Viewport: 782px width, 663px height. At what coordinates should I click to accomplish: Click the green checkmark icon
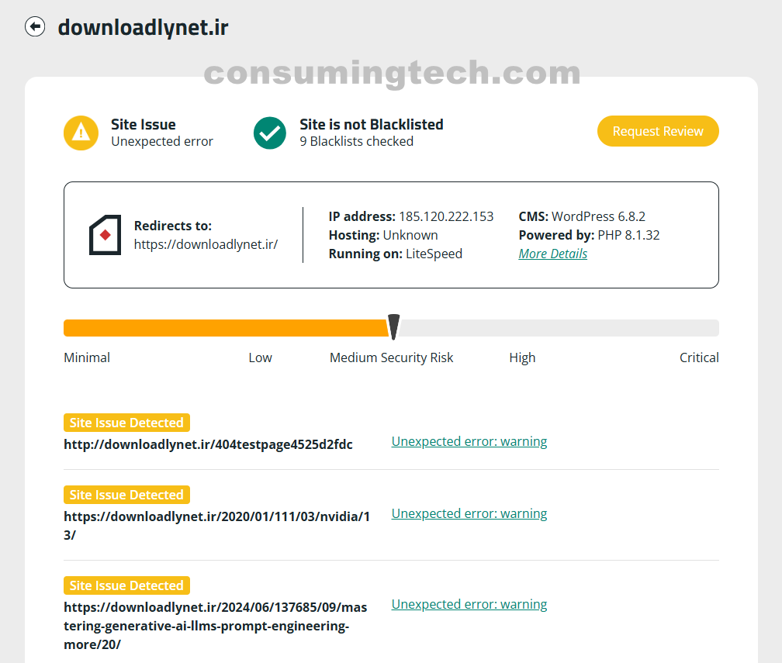pos(270,133)
